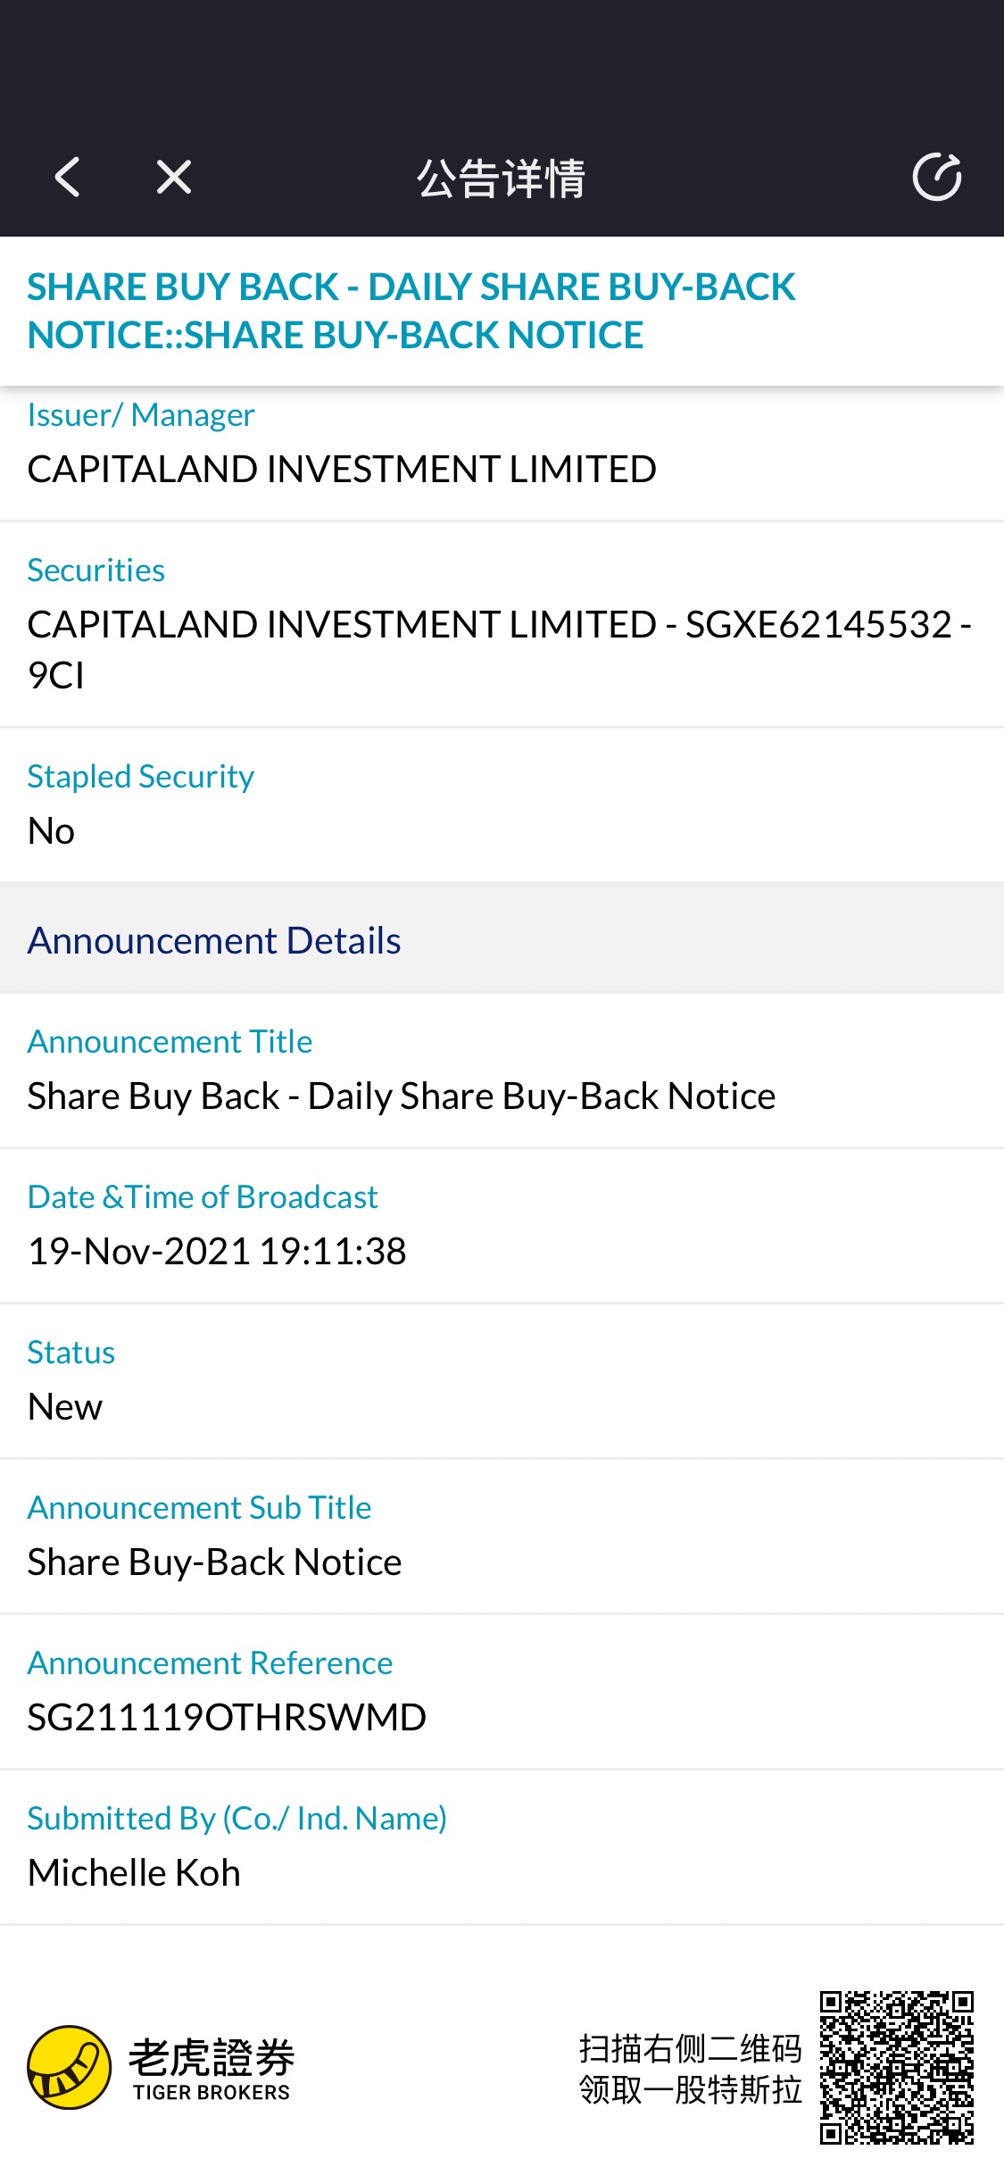Select CAPITALAND INVESTMENT LIMITED issuer name
This screenshot has width=1004, height=2175.
click(x=342, y=470)
